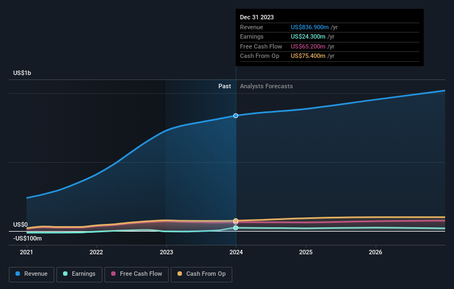Select the 2021 x-axis label
Viewport: 454px width, 289px height.
[27, 252]
